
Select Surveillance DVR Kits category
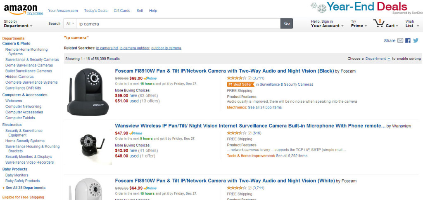click(x=23, y=88)
